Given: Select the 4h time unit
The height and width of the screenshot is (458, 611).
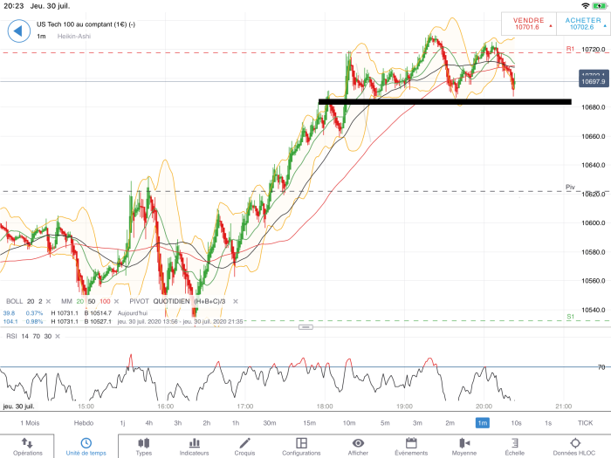Looking at the screenshot, I should pyautogui.click(x=149, y=423).
